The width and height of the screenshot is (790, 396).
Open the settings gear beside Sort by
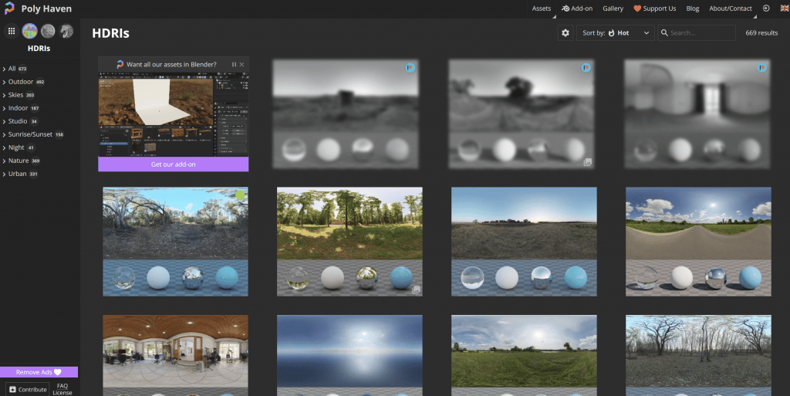point(565,32)
